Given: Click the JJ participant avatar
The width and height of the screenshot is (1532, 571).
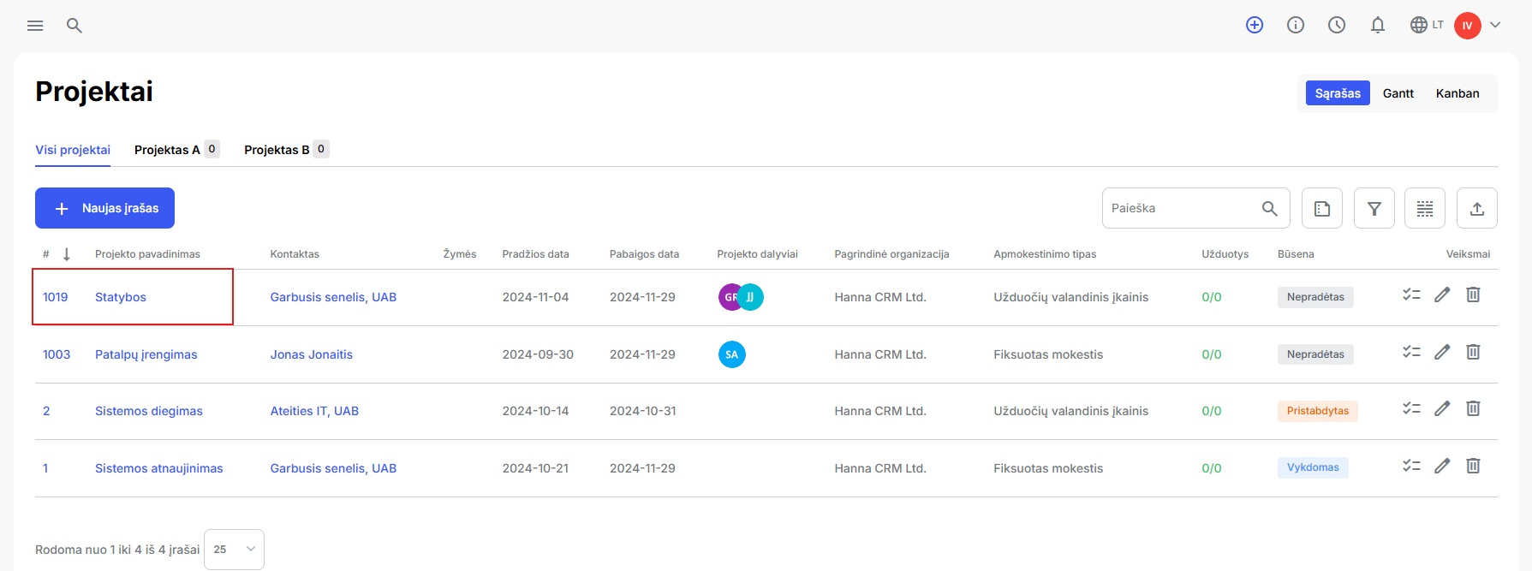Looking at the screenshot, I should (x=750, y=297).
